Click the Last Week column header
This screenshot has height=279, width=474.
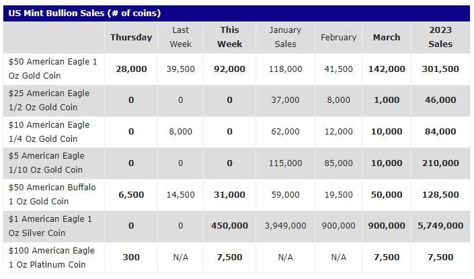(x=181, y=38)
